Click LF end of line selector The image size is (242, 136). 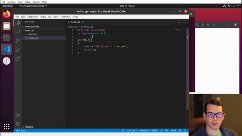coord(161,130)
